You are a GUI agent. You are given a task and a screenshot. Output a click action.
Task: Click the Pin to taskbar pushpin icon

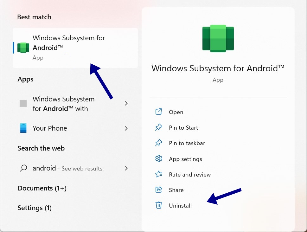(x=159, y=143)
